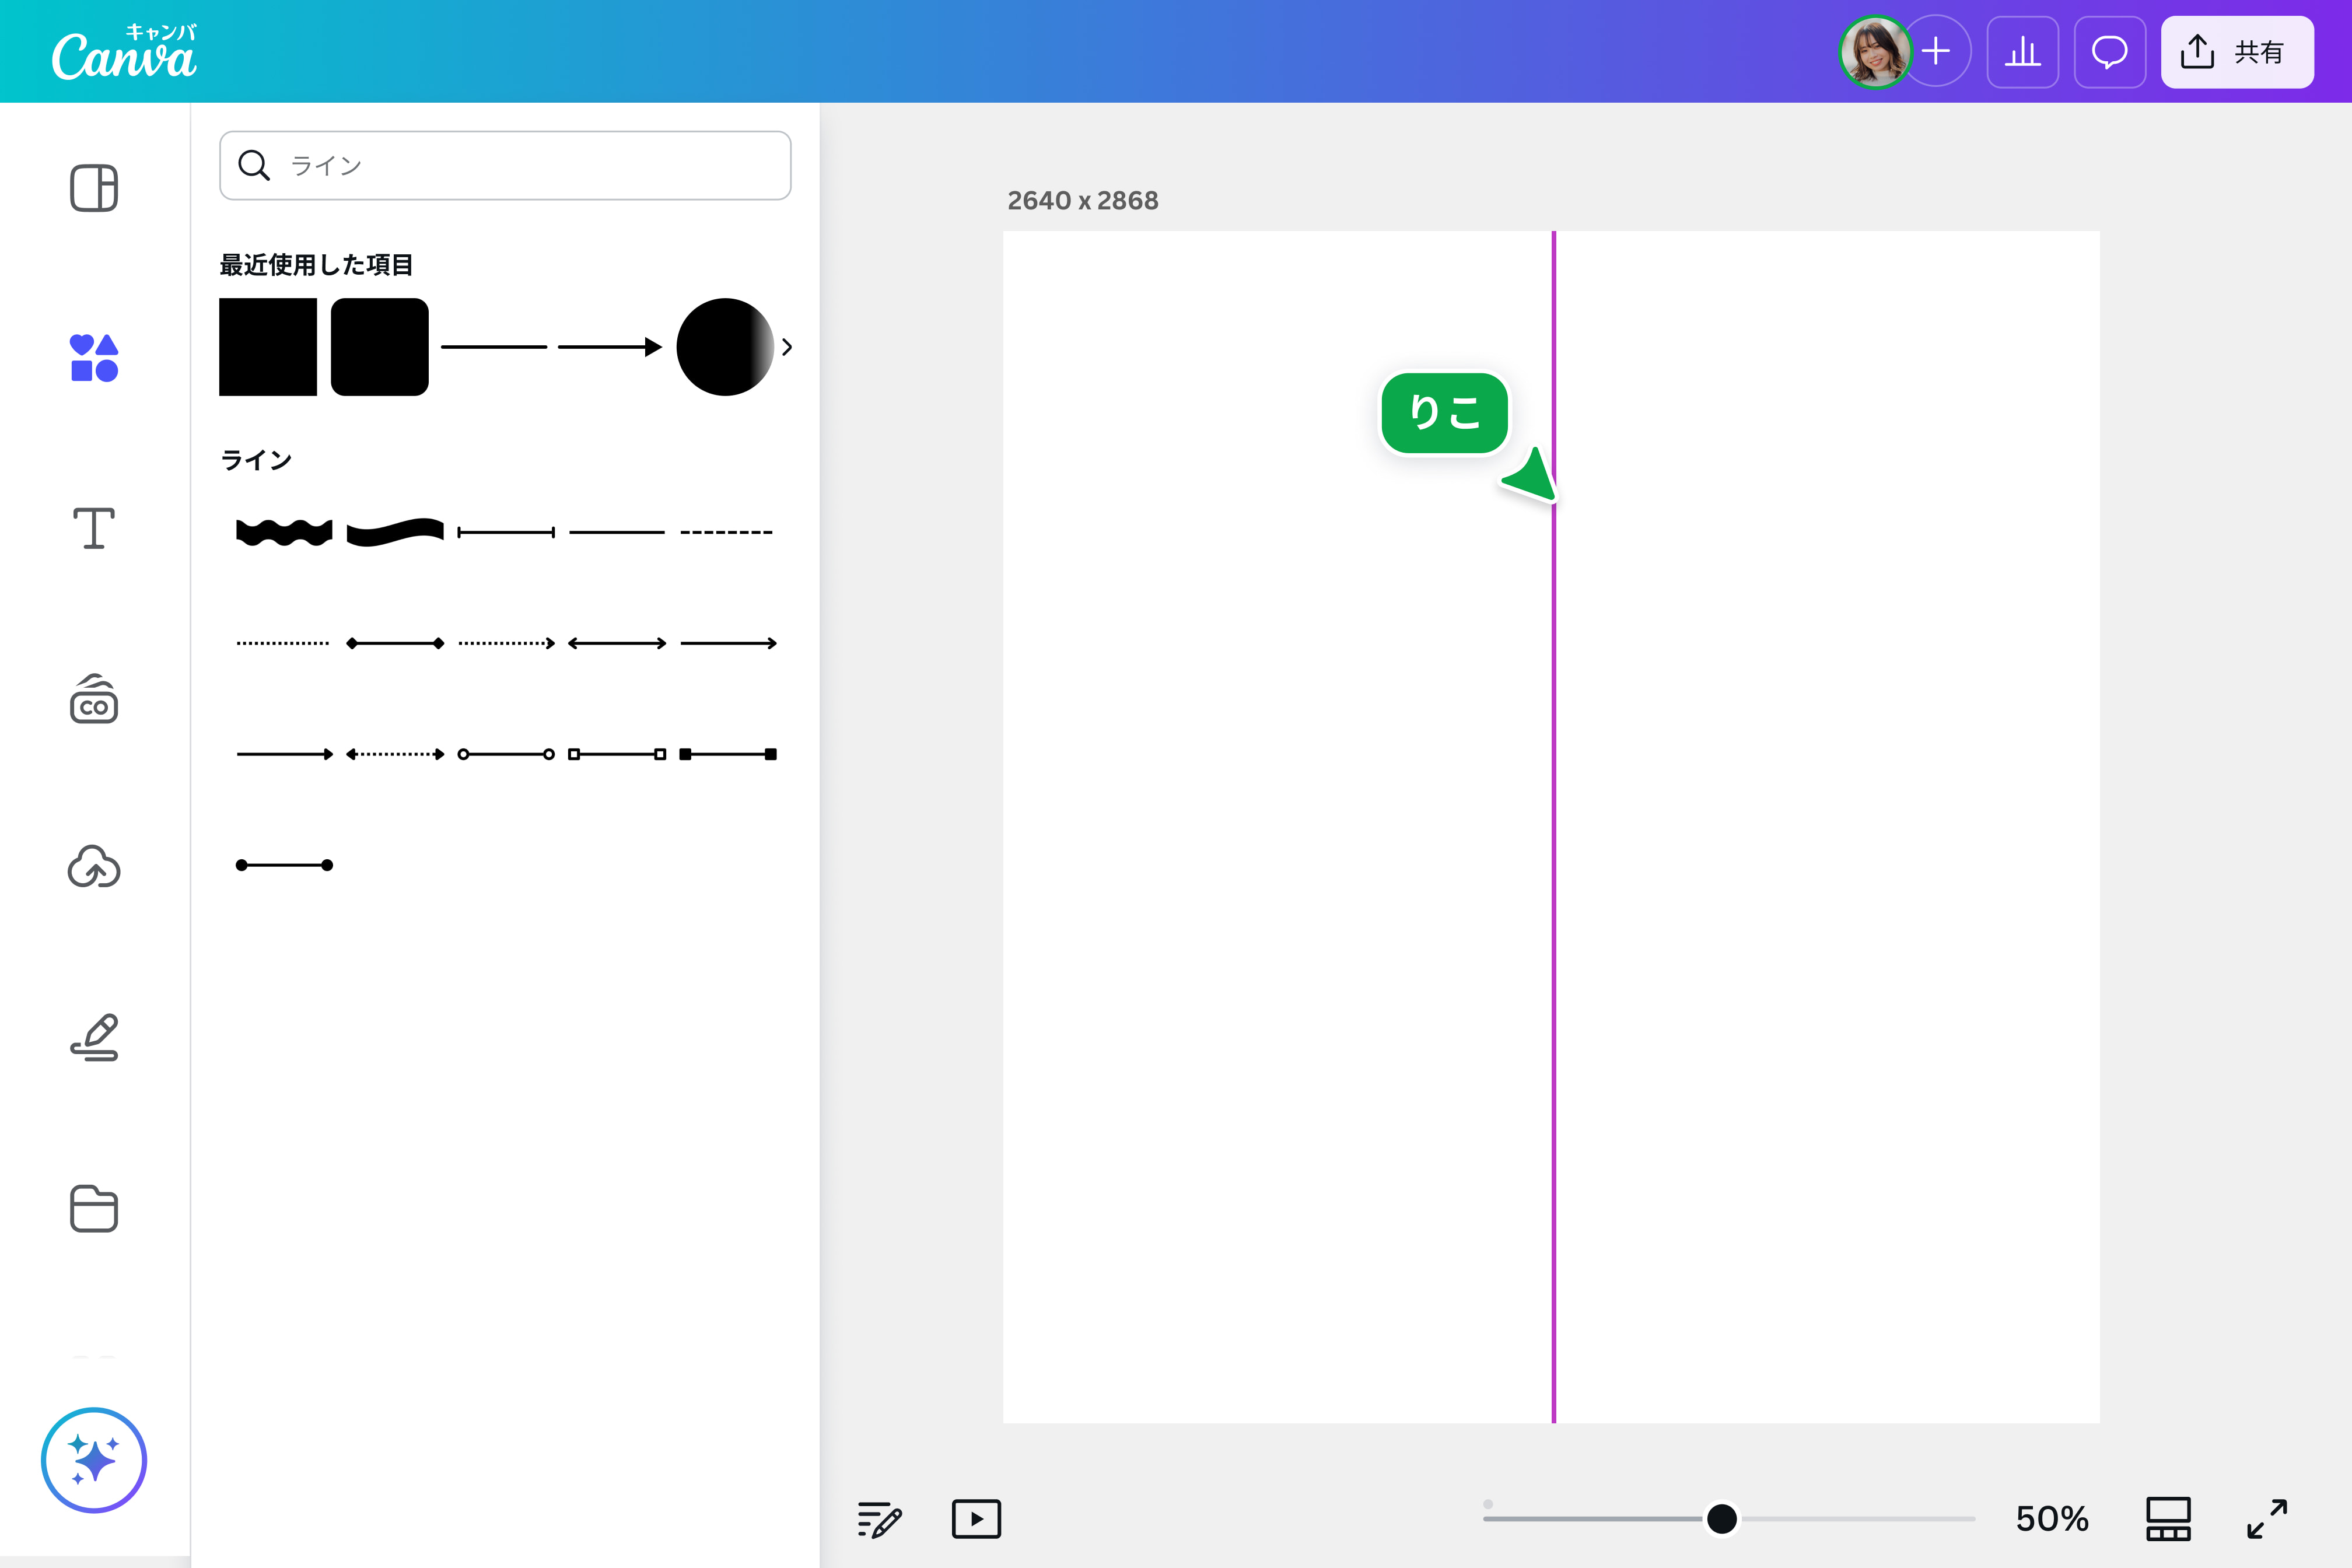The width and height of the screenshot is (2352, 1568).
Task: Adjust the zoom slider
Action: pos(1722,1519)
